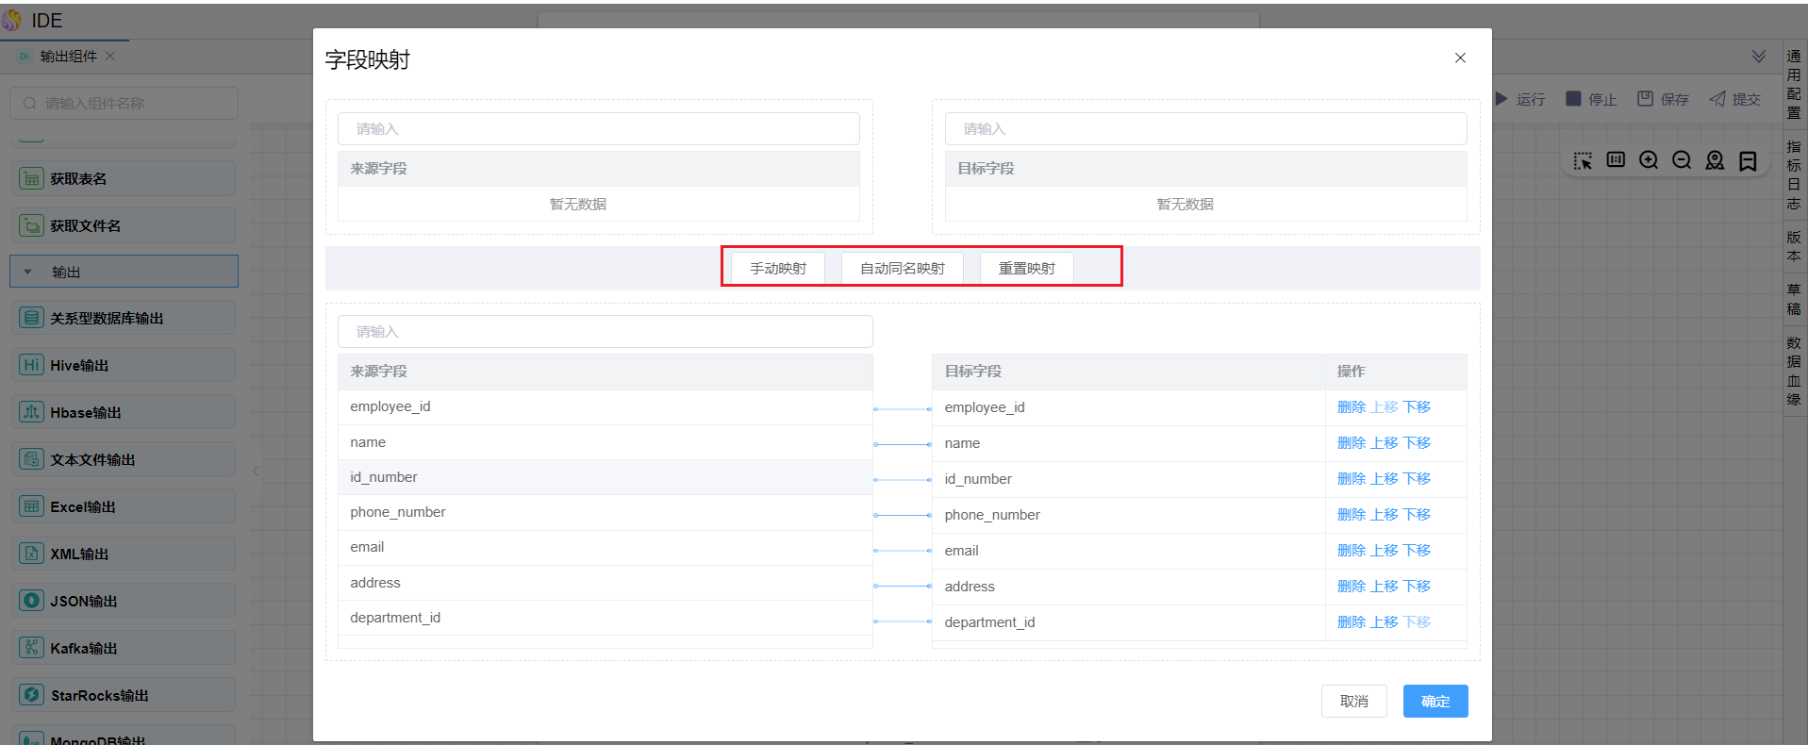The image size is (1808, 745).
Task: Click the submit (提交) paper plane icon
Action: coord(1717,99)
